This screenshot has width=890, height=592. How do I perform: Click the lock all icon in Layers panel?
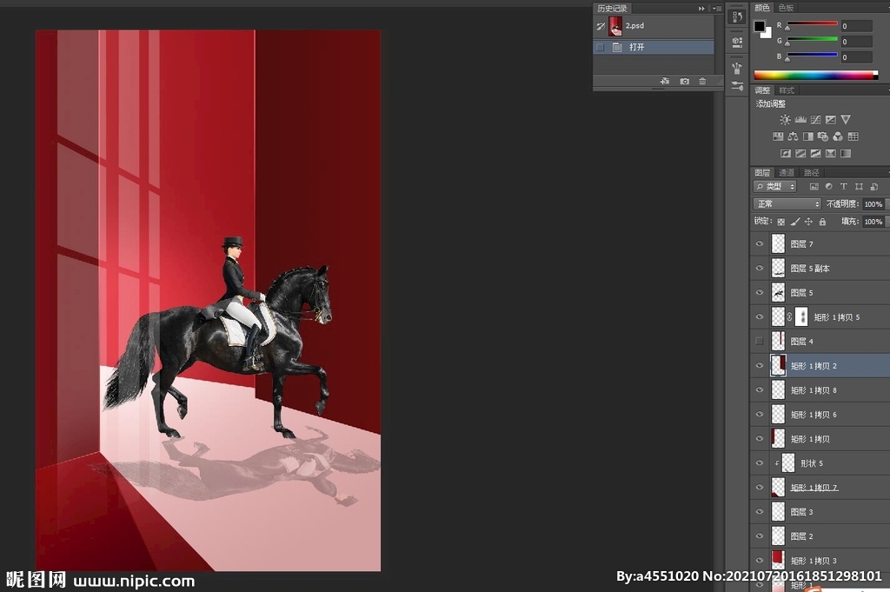822,222
